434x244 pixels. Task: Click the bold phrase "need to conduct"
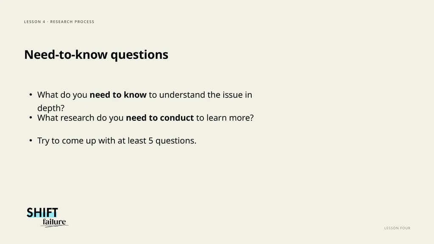(160, 118)
